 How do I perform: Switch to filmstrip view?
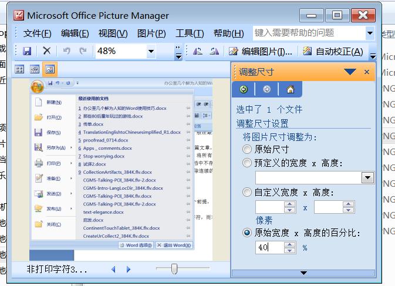coord(35,69)
